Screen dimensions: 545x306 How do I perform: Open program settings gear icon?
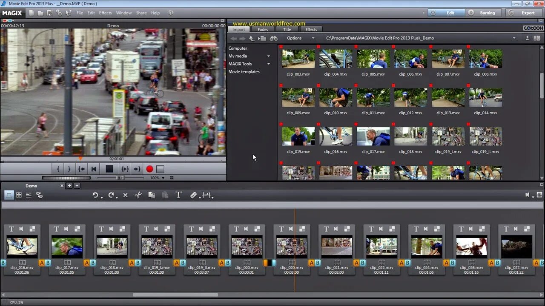[59, 13]
